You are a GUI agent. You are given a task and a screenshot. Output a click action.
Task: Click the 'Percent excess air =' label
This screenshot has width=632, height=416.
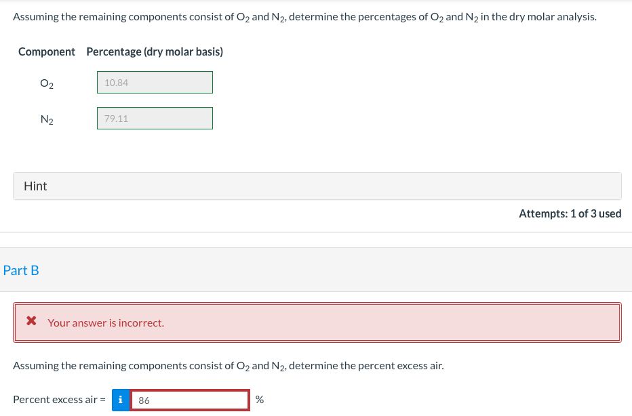click(59, 400)
